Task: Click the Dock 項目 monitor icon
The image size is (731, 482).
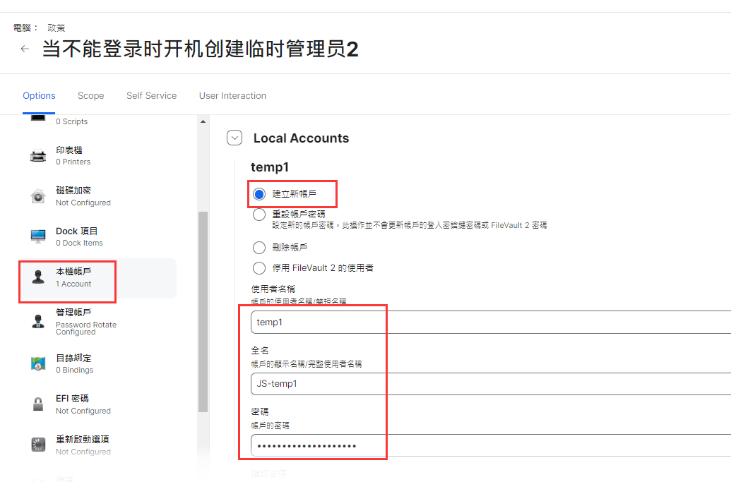Action: (38, 236)
